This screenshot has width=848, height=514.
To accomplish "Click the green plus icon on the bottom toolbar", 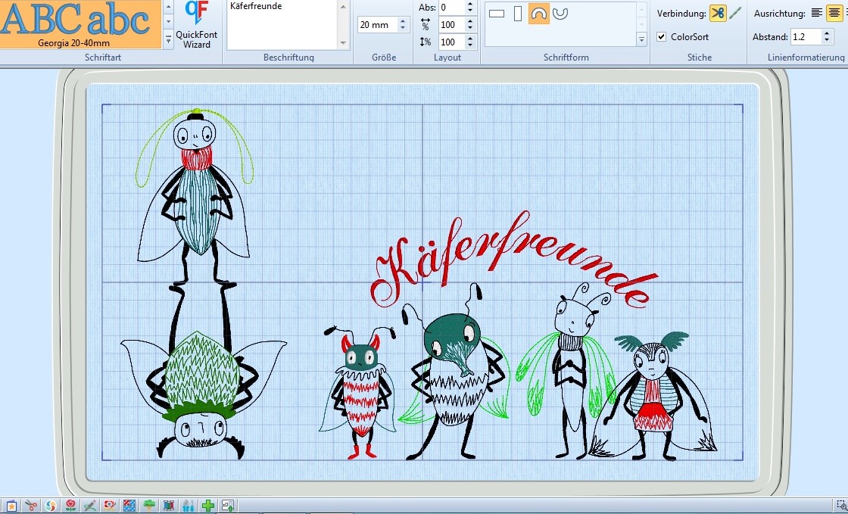I will (207, 505).
